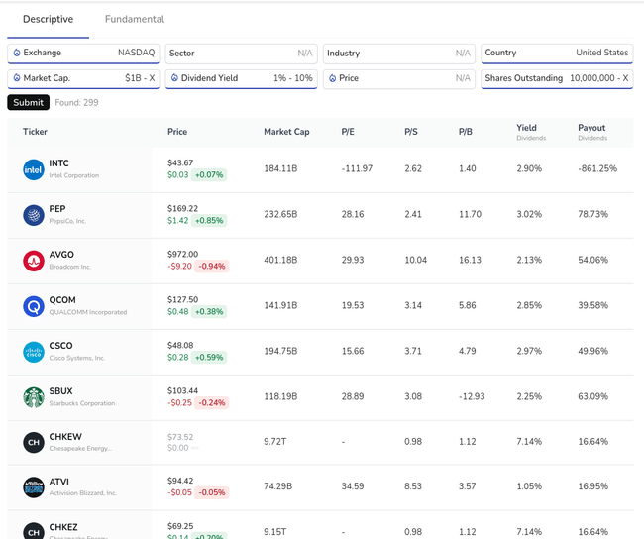
Task: Click the PepsiCo logo icon
Action: [34, 215]
